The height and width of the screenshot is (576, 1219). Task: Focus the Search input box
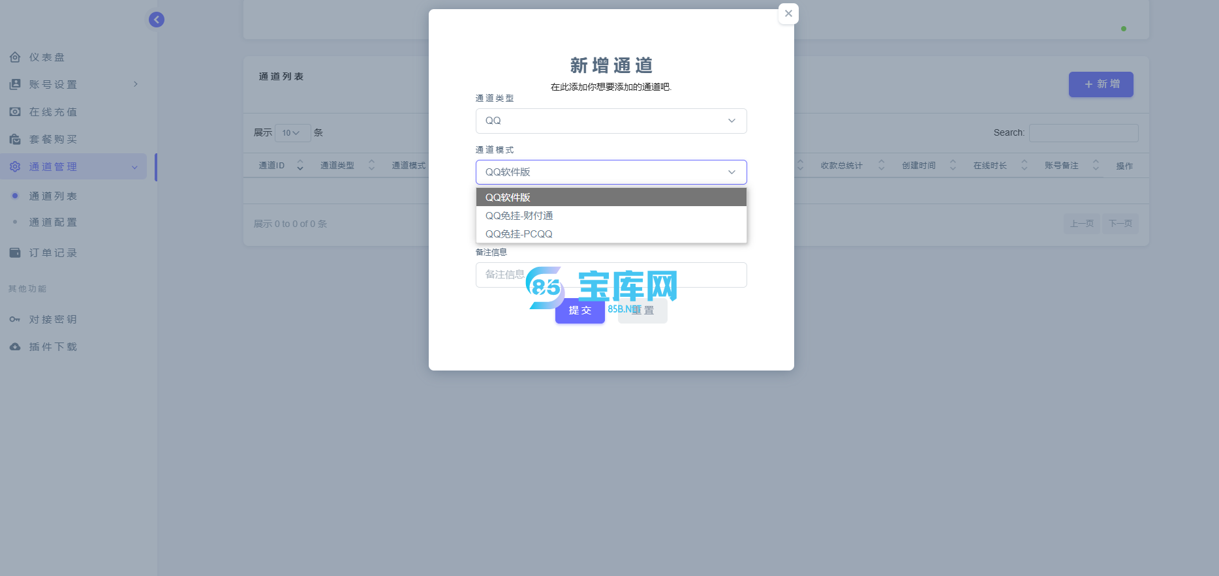[1083, 133]
